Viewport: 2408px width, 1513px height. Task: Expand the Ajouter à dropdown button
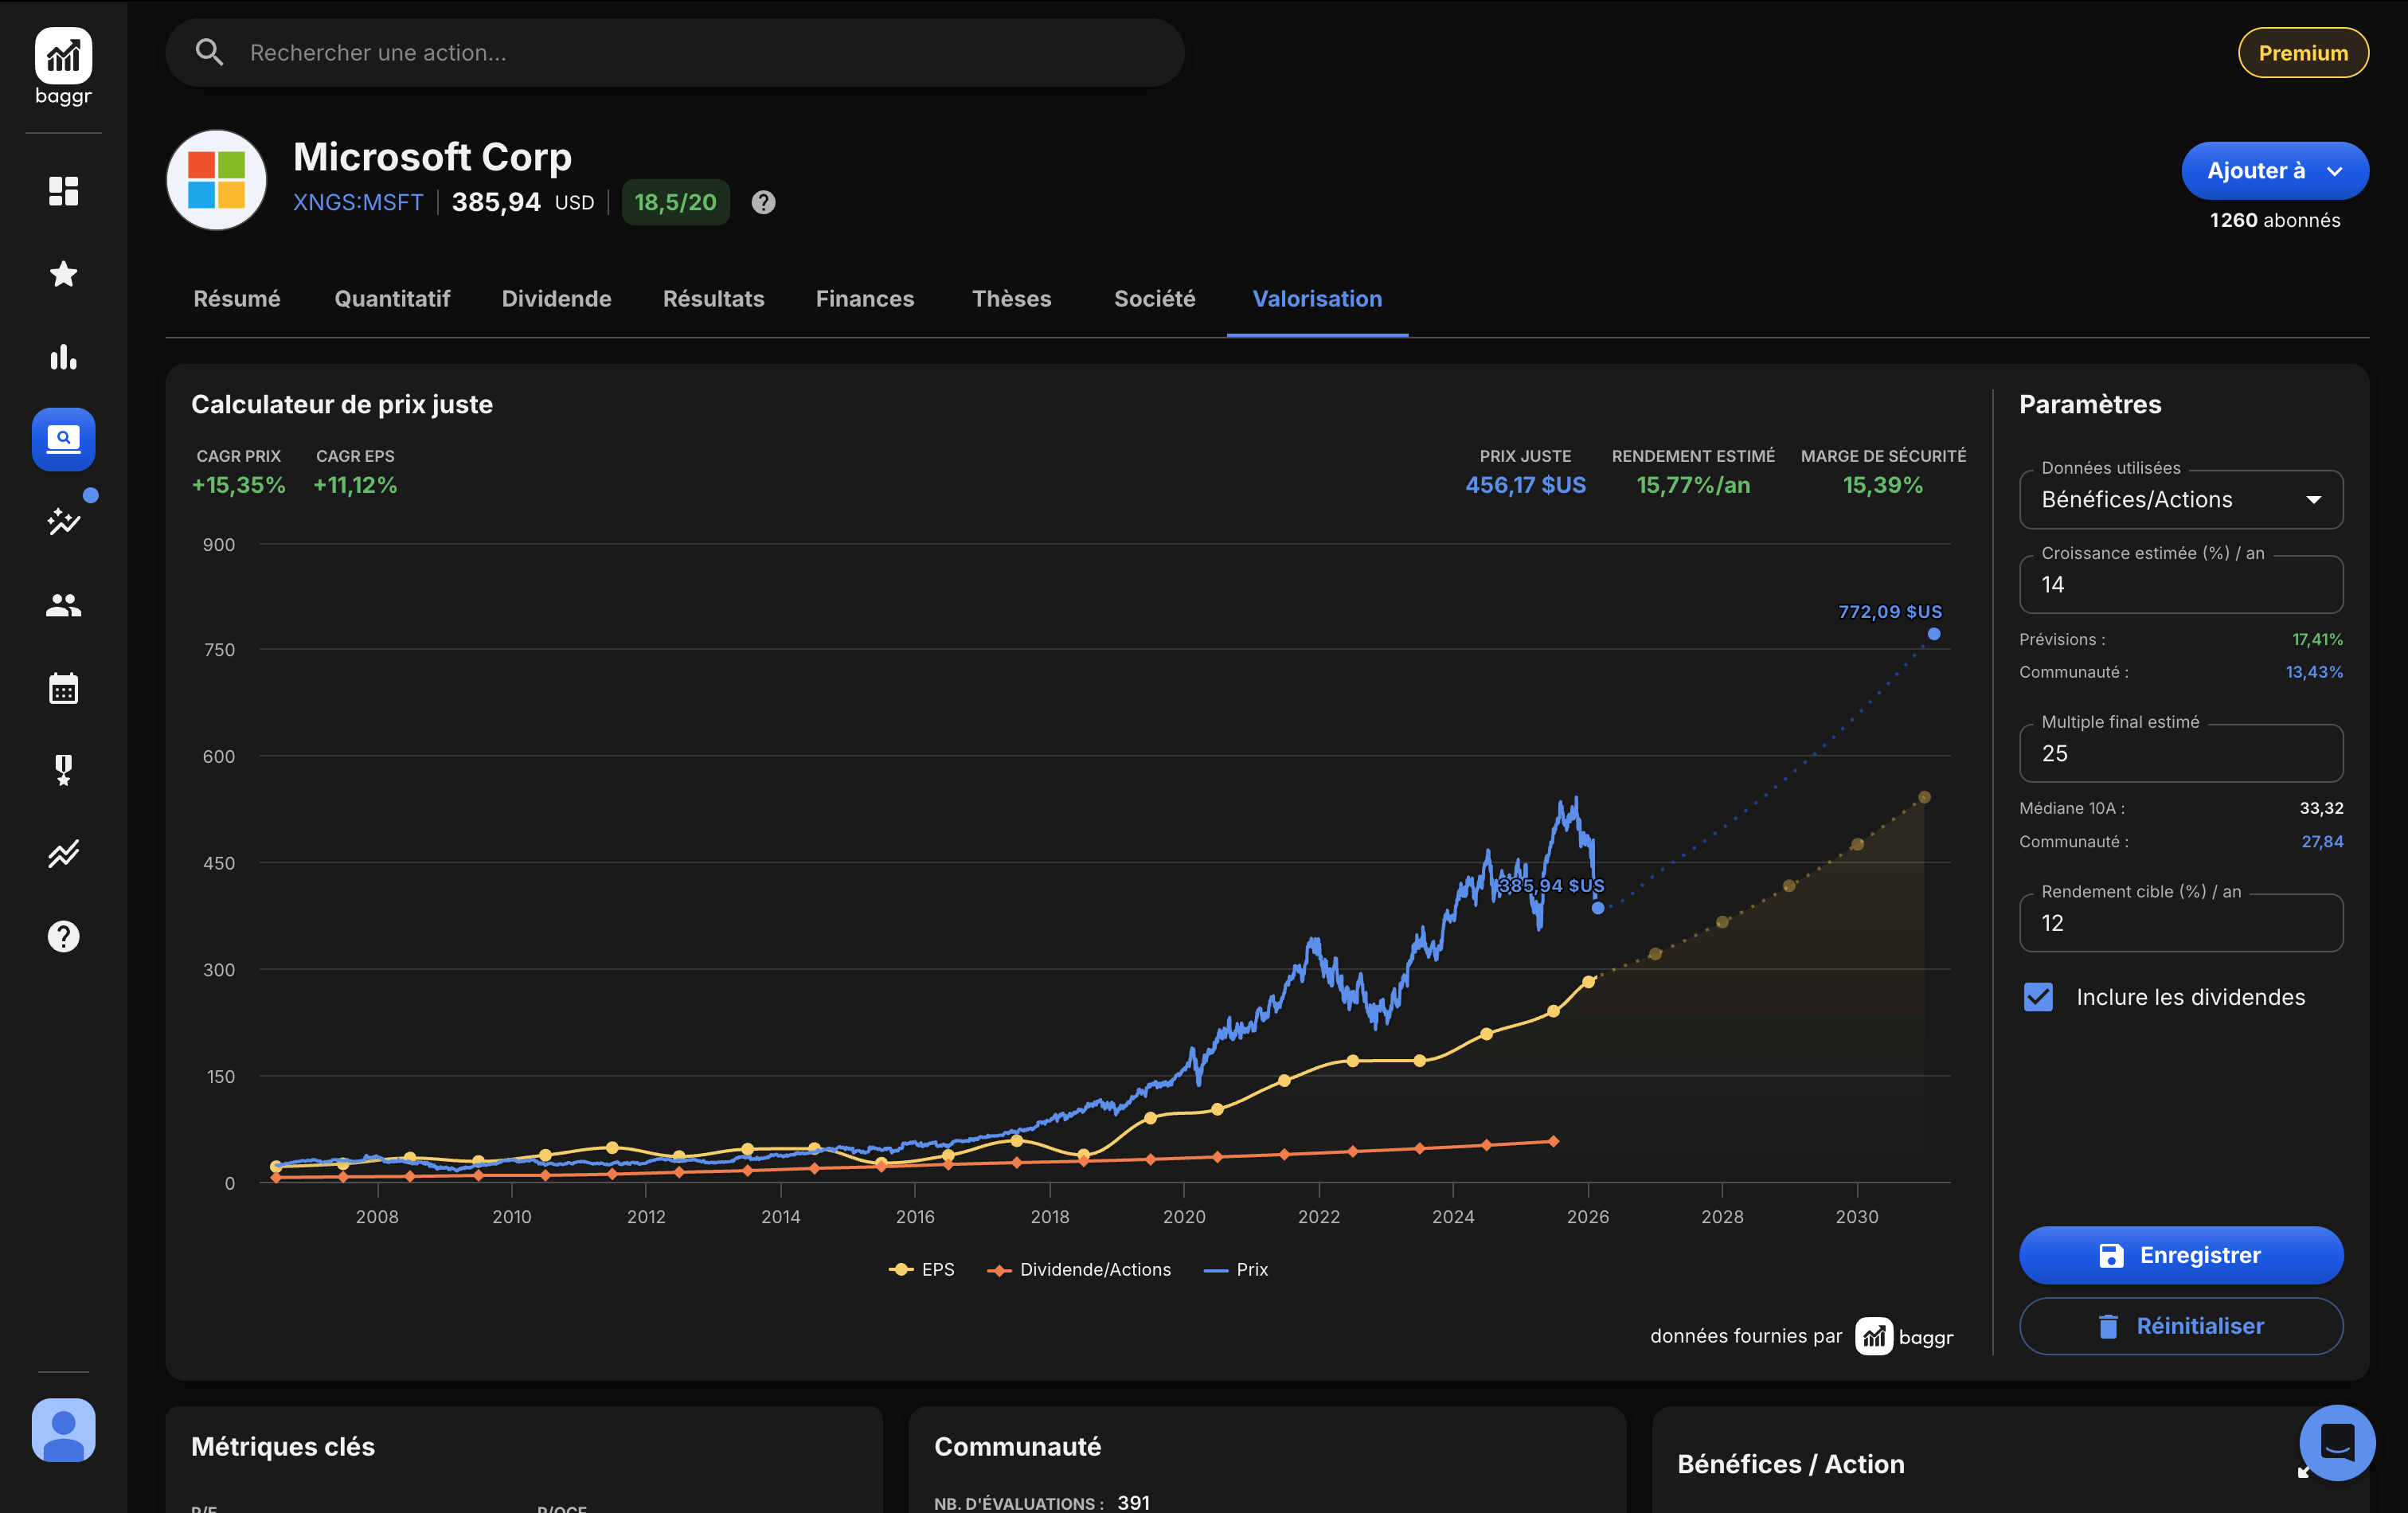click(x=2274, y=170)
